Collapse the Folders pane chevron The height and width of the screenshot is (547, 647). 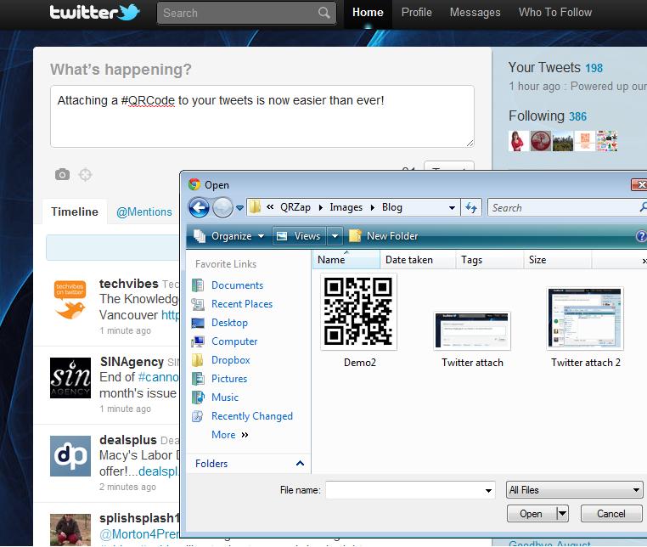tap(300, 463)
